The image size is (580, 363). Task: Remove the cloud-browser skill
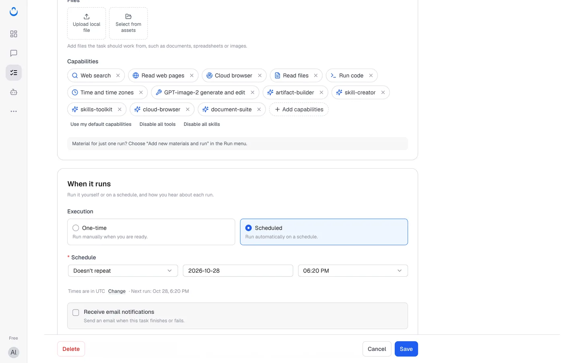tap(188, 109)
